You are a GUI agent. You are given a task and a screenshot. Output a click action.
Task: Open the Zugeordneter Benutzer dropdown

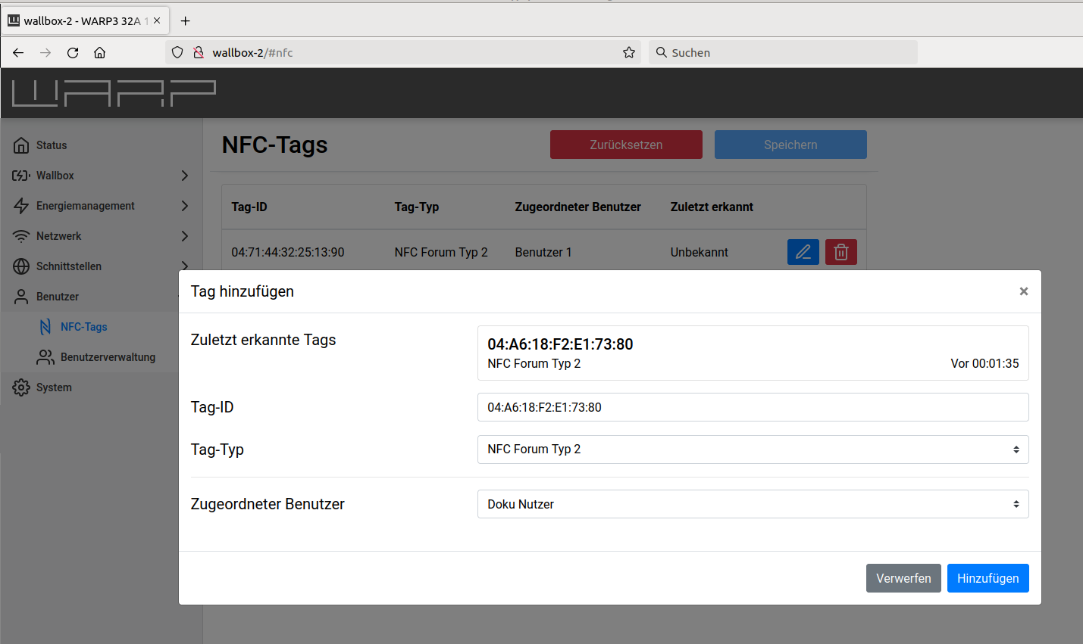pos(753,504)
